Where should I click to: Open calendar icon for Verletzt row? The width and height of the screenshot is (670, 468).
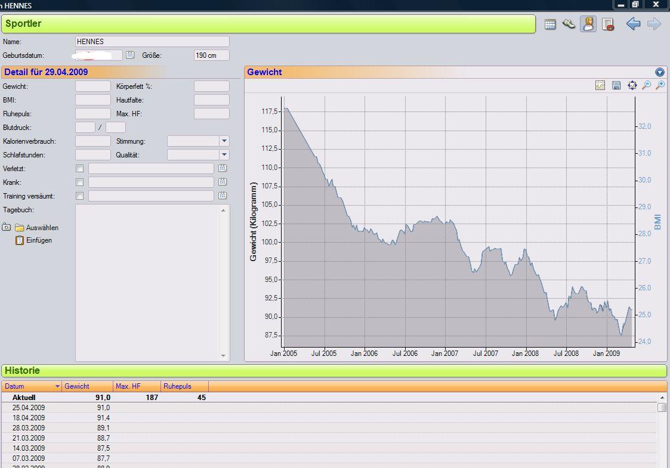(x=223, y=168)
